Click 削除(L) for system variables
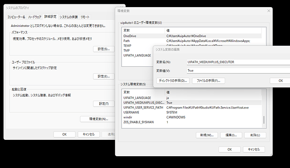The height and width of the screenshot is (168, 290). [x=255, y=135]
